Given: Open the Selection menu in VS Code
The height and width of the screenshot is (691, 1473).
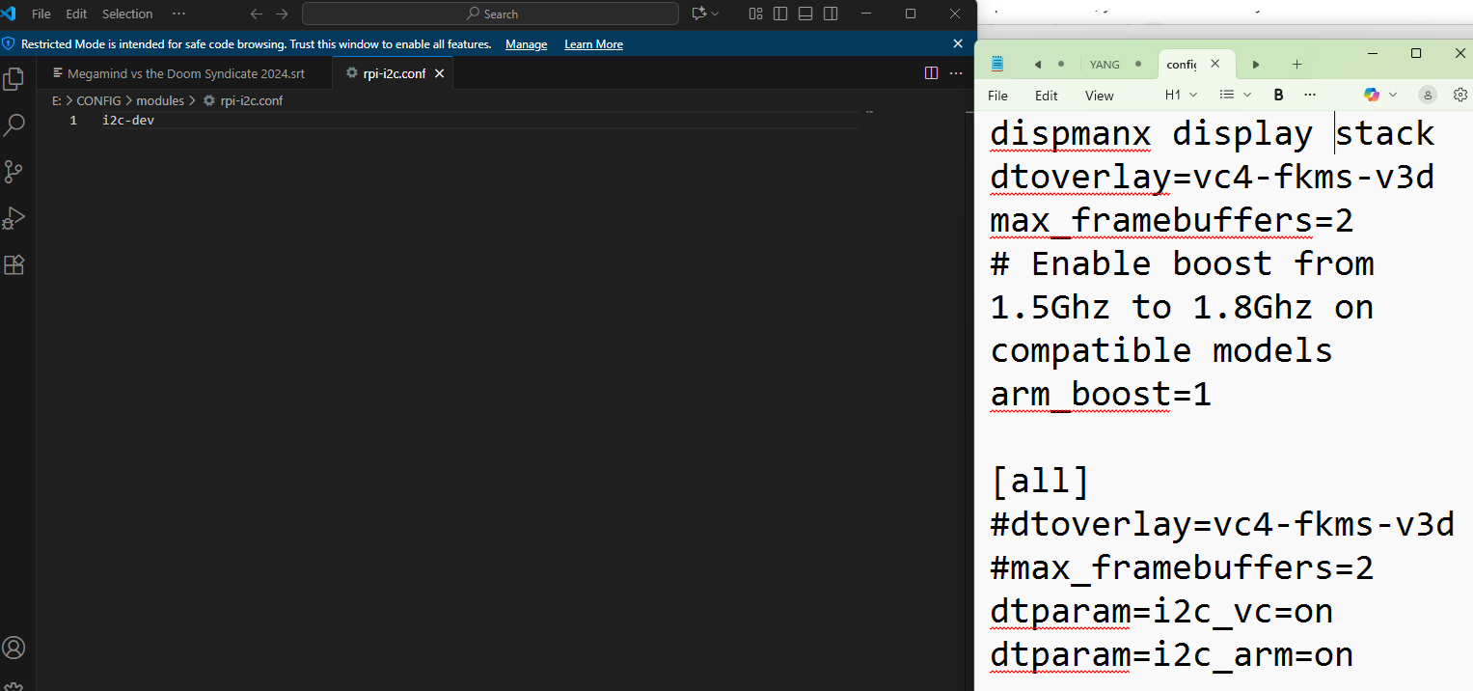Looking at the screenshot, I should coord(127,14).
